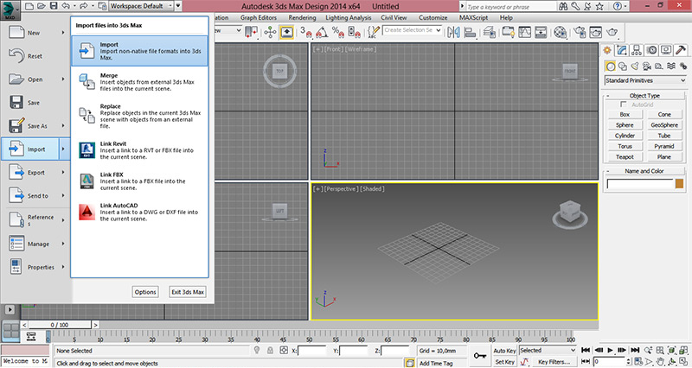This screenshot has height=368, width=692.
Task: Click the Torus primitive button
Action: pyautogui.click(x=625, y=146)
